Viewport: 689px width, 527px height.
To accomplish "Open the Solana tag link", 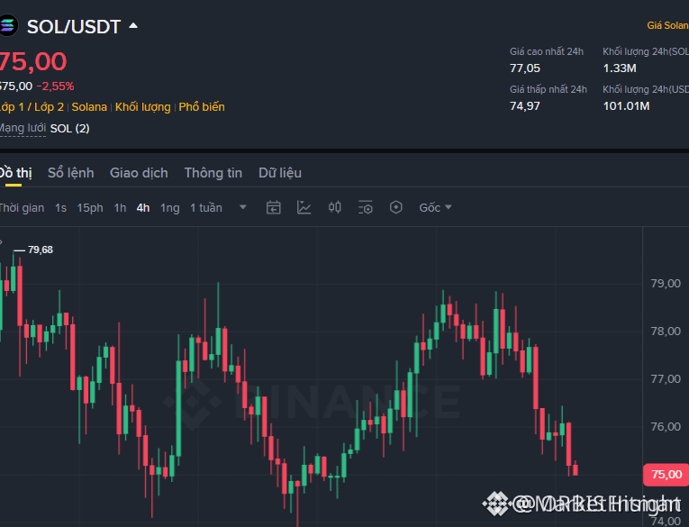I will (89, 107).
